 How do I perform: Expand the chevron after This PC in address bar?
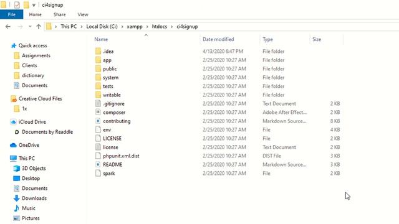click(x=82, y=27)
